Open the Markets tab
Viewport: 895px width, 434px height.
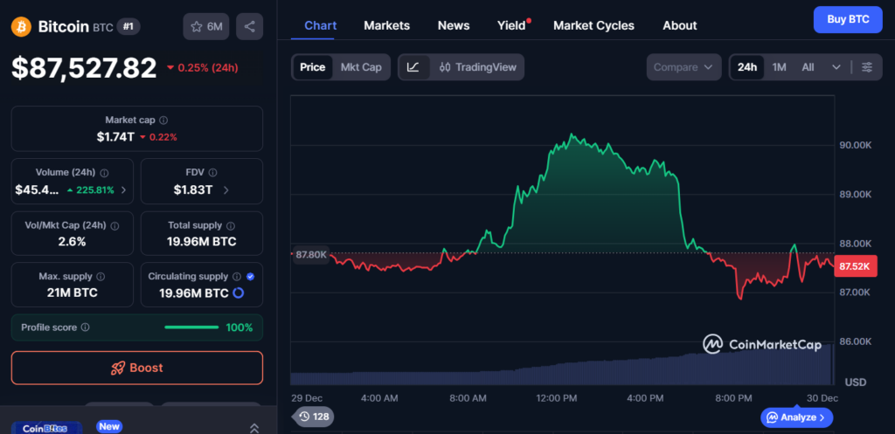pos(386,25)
